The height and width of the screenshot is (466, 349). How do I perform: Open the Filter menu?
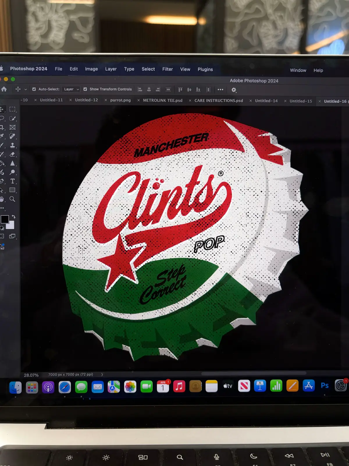click(168, 69)
